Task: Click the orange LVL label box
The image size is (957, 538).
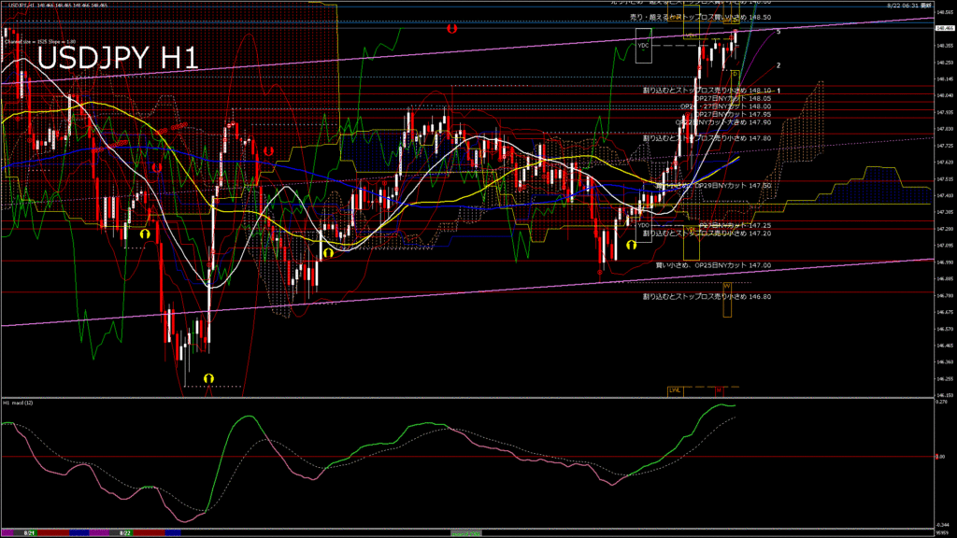Action: pos(674,389)
